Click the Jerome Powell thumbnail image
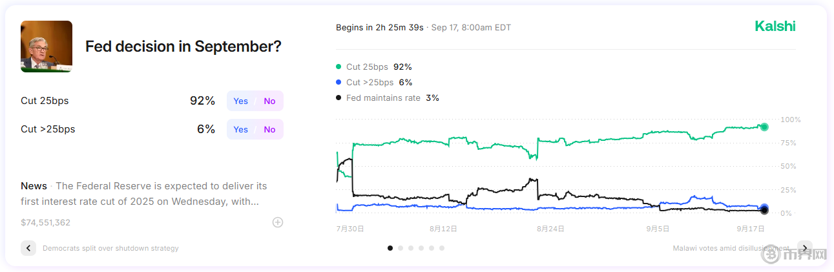The image size is (834, 272). [47, 46]
